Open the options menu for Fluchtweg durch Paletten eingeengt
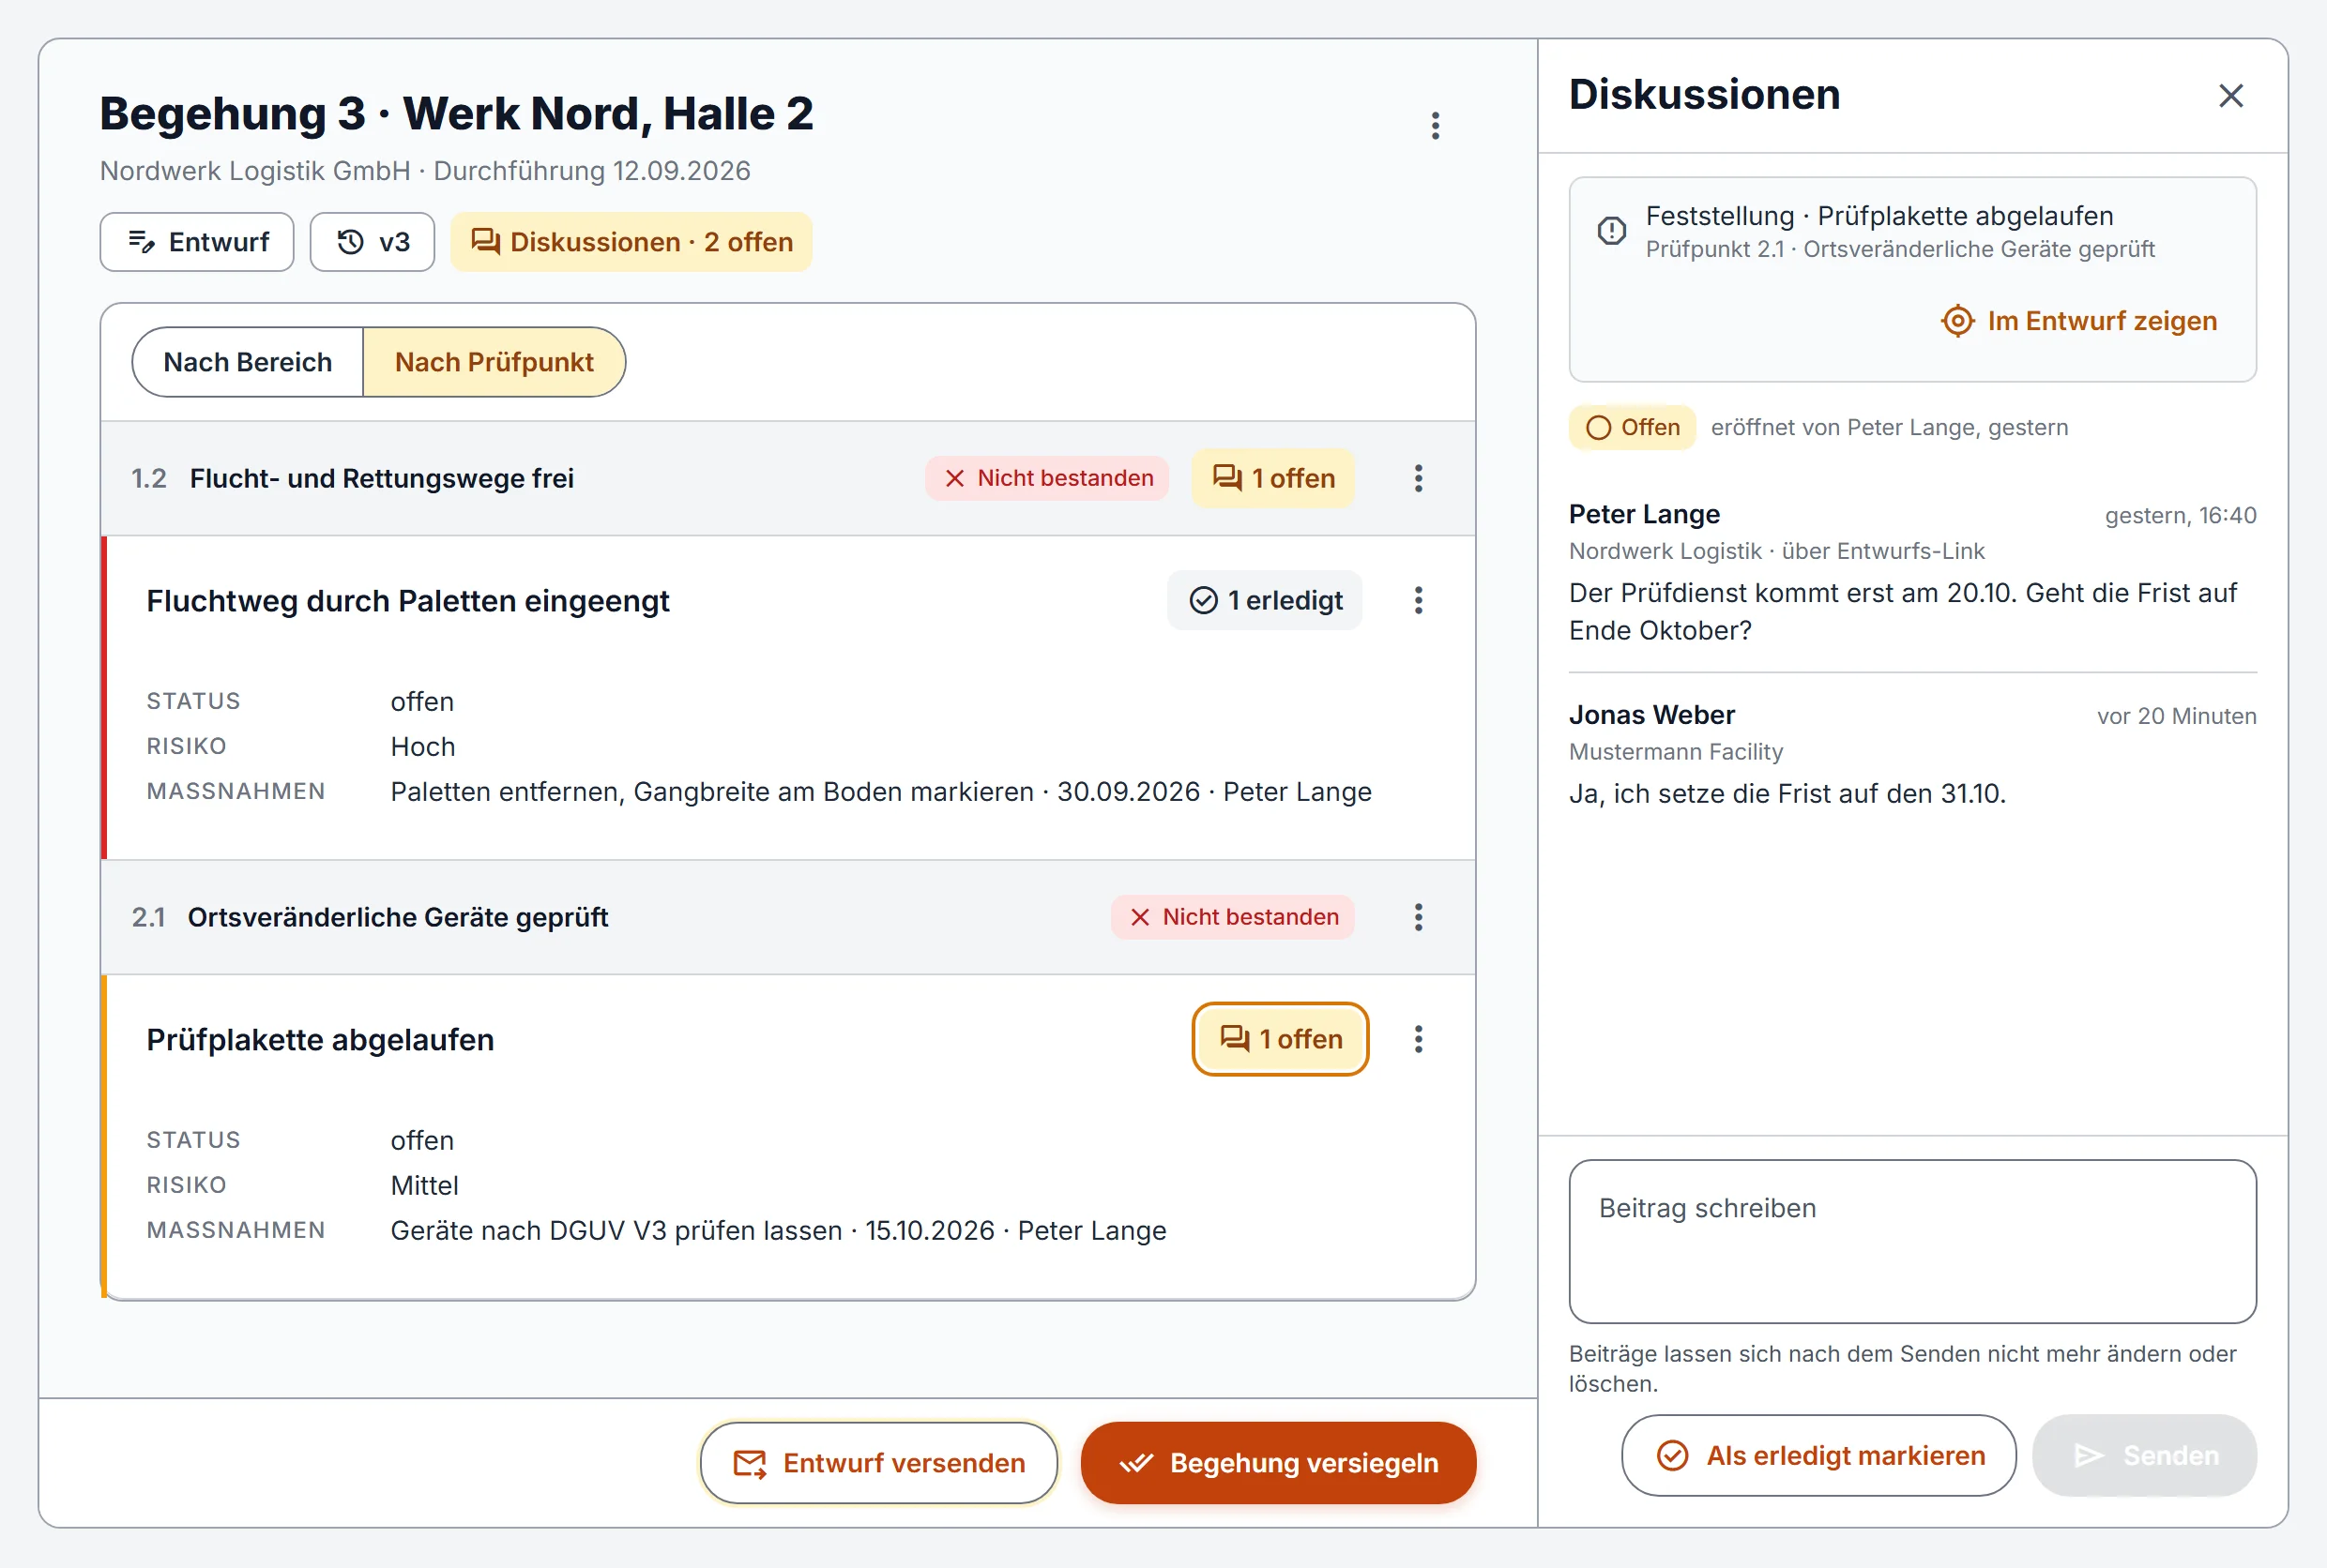Image resolution: width=2327 pixels, height=1568 pixels. [1418, 600]
